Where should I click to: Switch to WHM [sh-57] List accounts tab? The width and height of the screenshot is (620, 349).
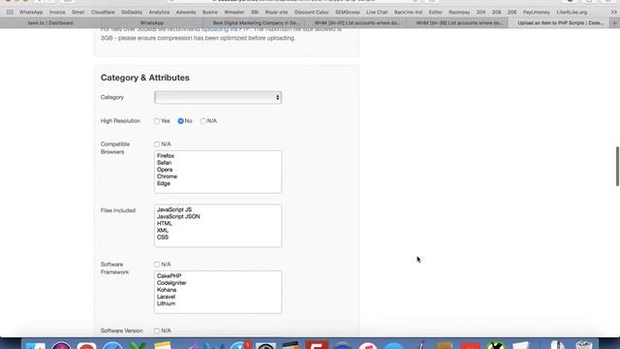pyautogui.click(x=357, y=23)
